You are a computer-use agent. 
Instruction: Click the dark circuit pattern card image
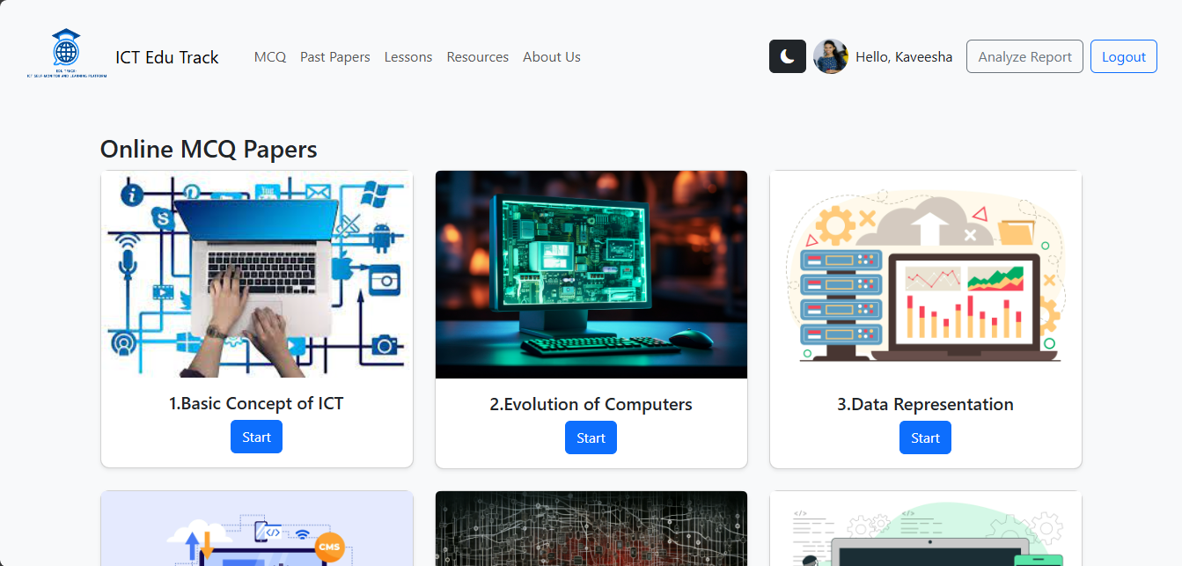pyautogui.click(x=591, y=528)
